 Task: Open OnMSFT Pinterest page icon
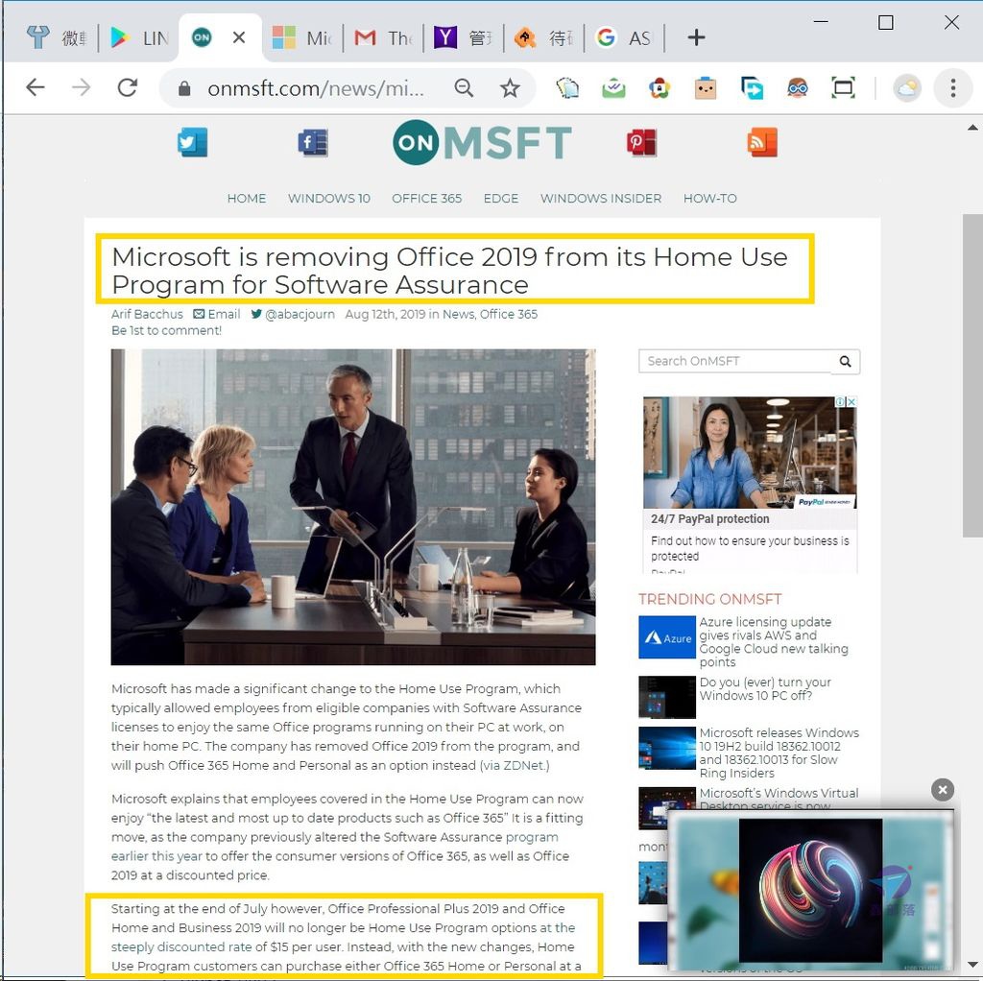pos(641,142)
